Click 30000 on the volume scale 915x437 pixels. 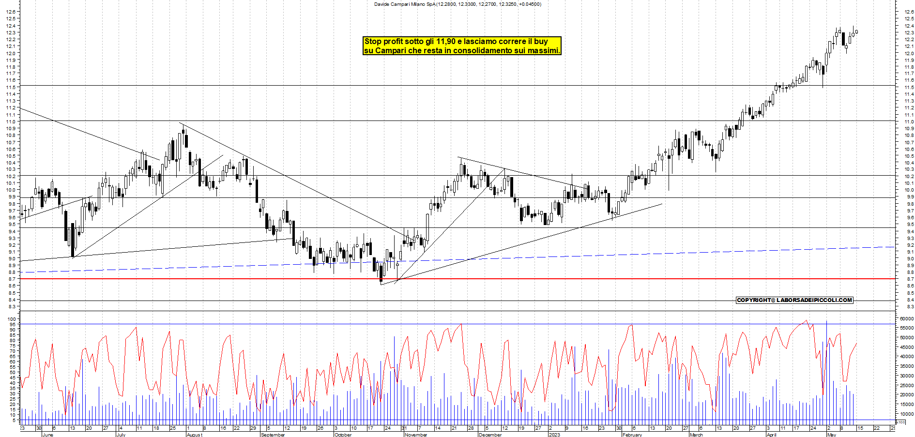907,376
